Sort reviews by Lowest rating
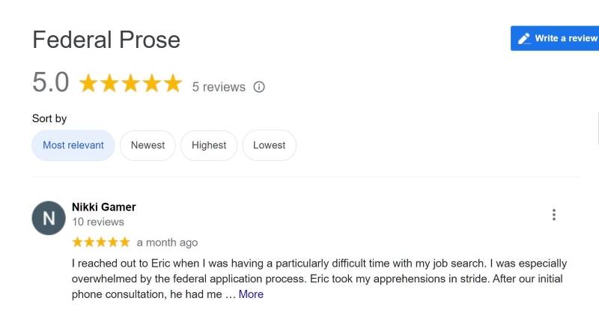Screen dimensions: 599x322 coord(270,145)
